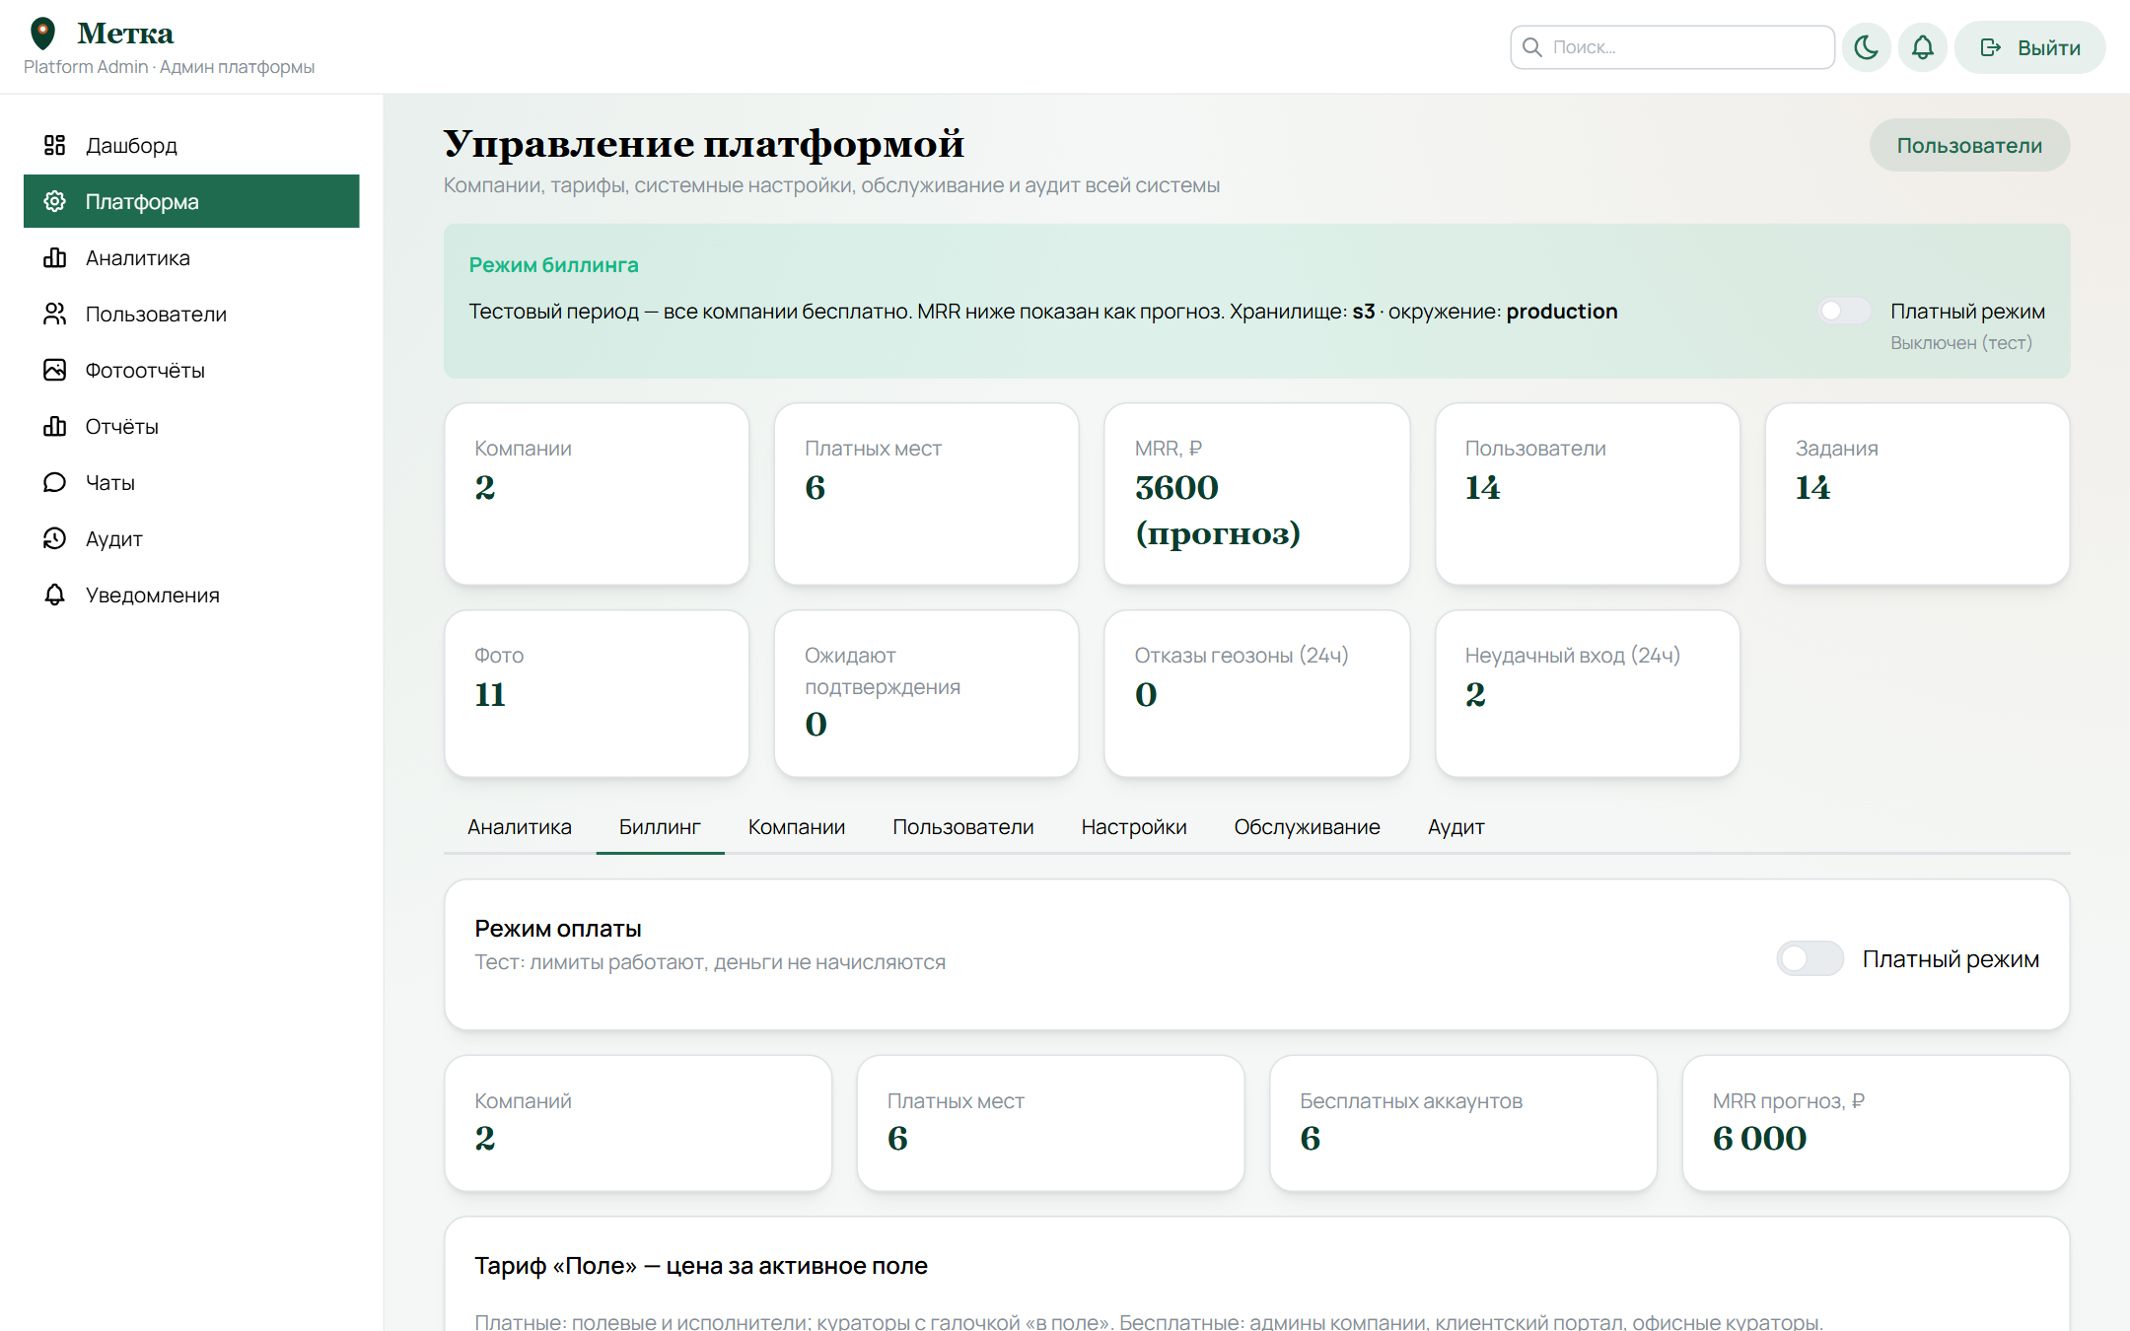Click the magnifier icon in search box
2130x1331 pixels.
pos(1531,47)
